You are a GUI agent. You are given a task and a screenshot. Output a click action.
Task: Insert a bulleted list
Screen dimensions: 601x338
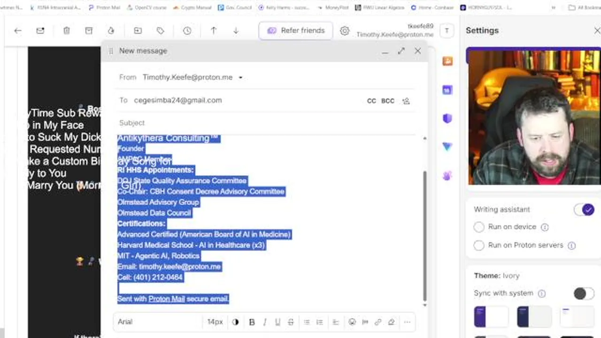click(x=307, y=322)
